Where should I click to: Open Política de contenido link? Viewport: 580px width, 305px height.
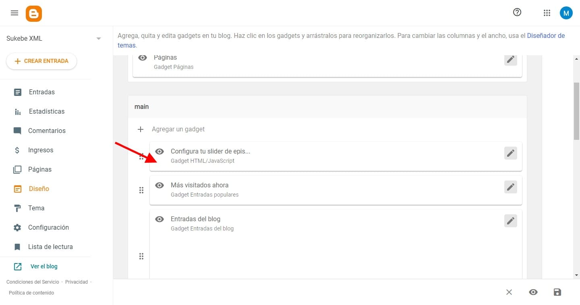(x=31, y=293)
